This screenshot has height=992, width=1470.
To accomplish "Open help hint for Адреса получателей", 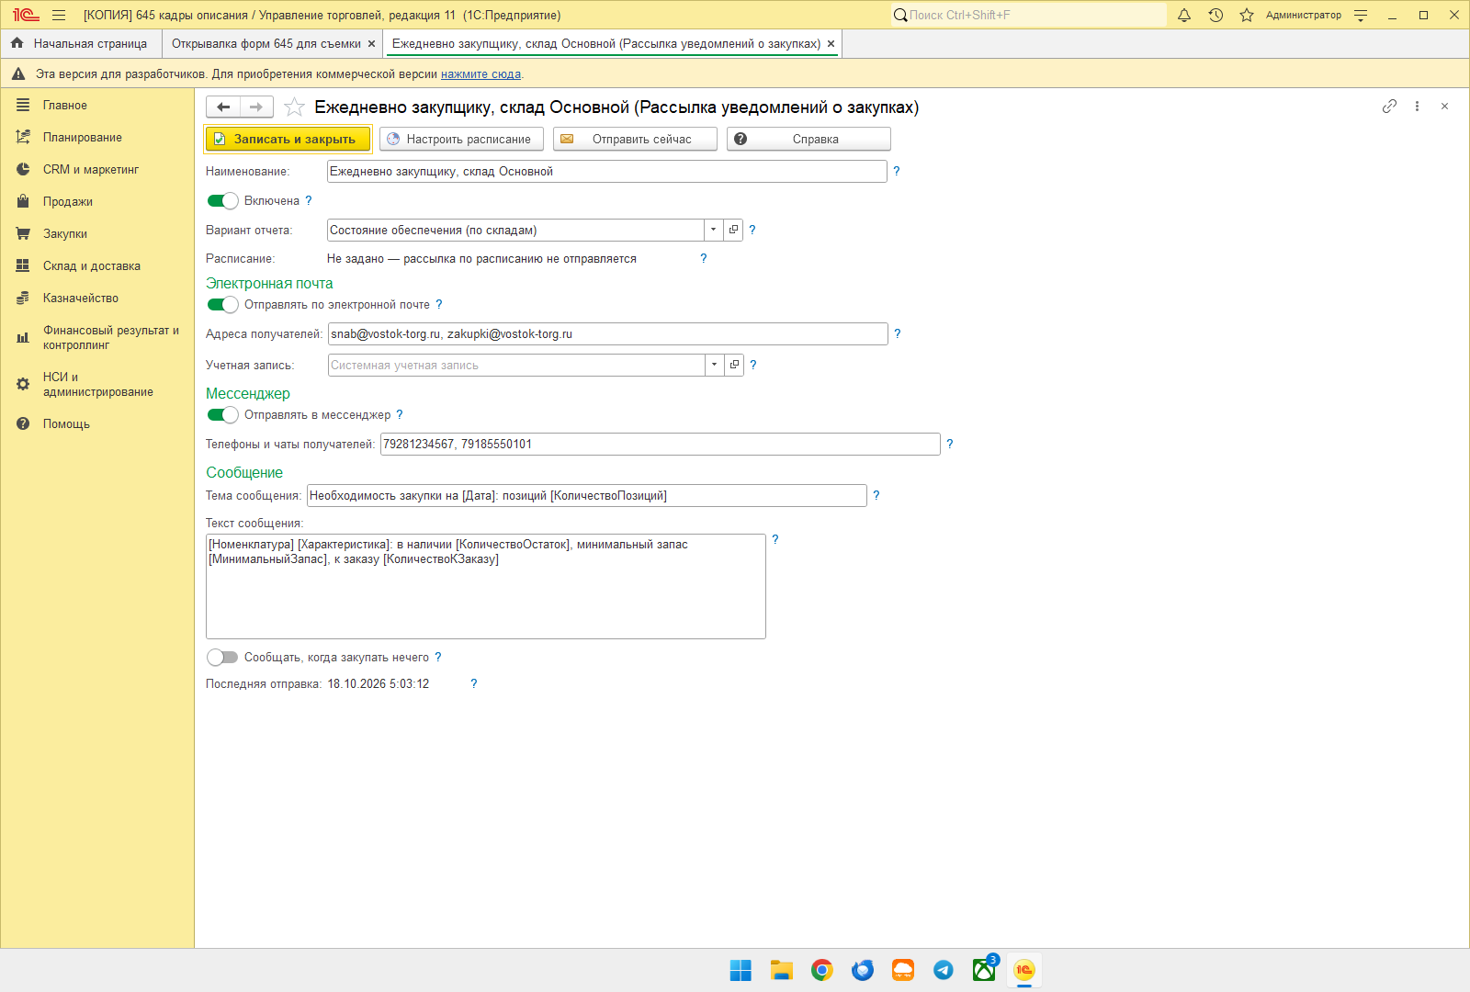I will click(x=898, y=333).
